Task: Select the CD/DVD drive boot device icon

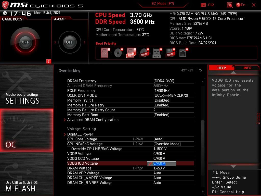Action: coord(118,53)
